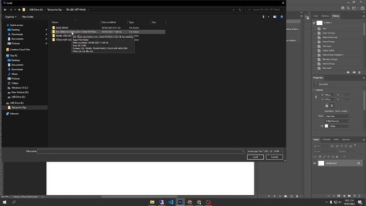Open the address bar history dropdown
Screen dimensions: 366x206
pos(233,10)
